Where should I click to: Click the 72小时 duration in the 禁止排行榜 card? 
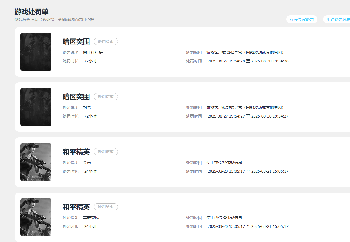[x=90, y=61]
